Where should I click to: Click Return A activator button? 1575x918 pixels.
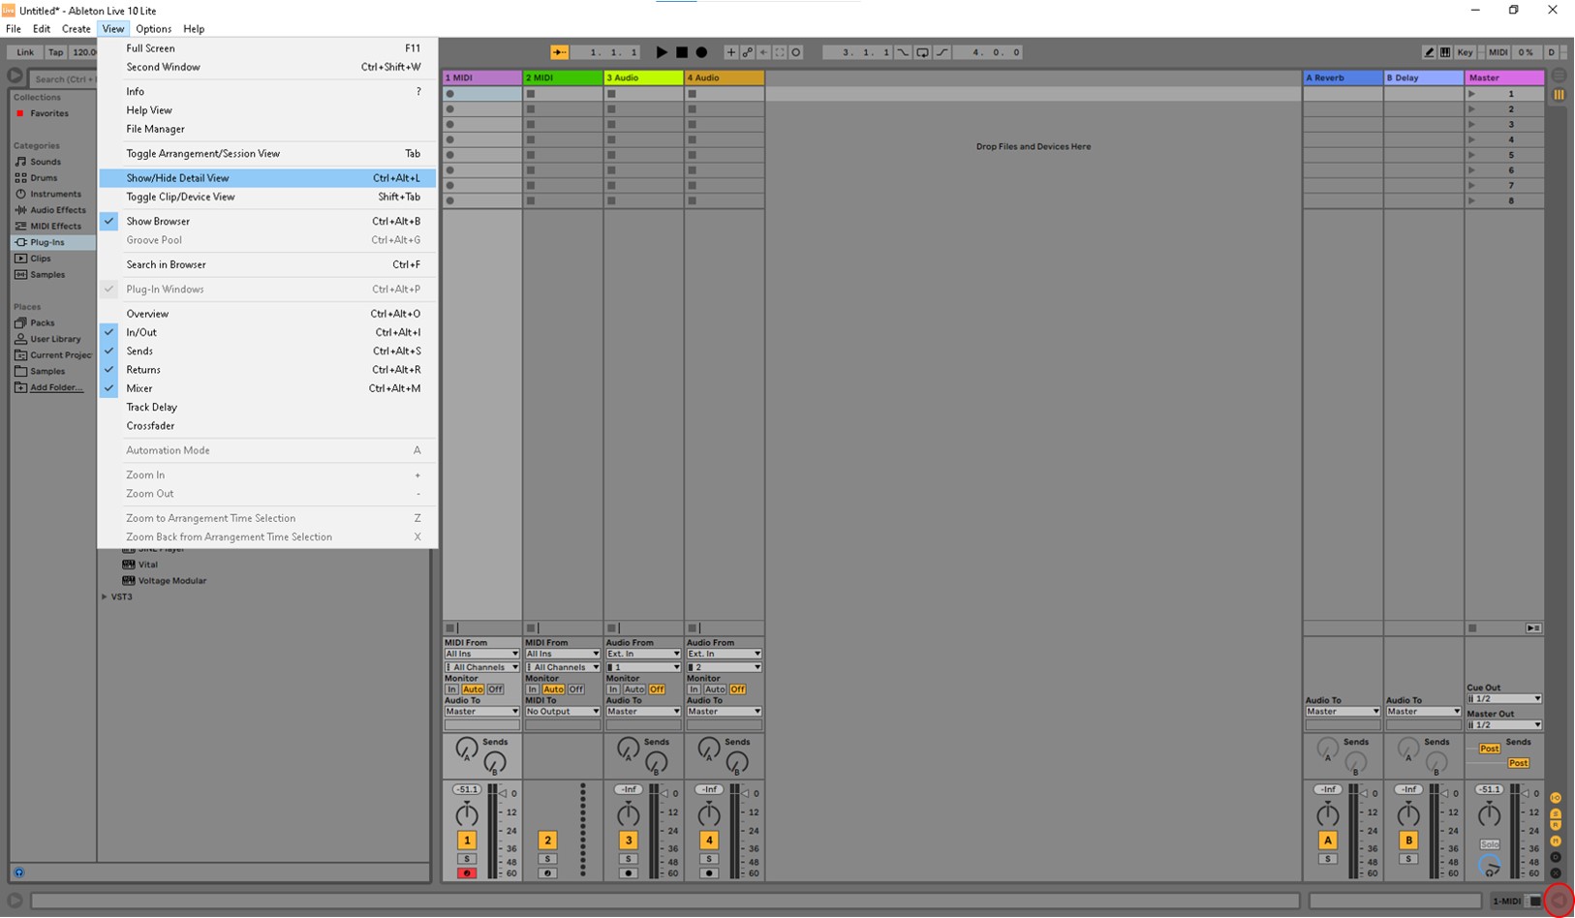point(1328,841)
